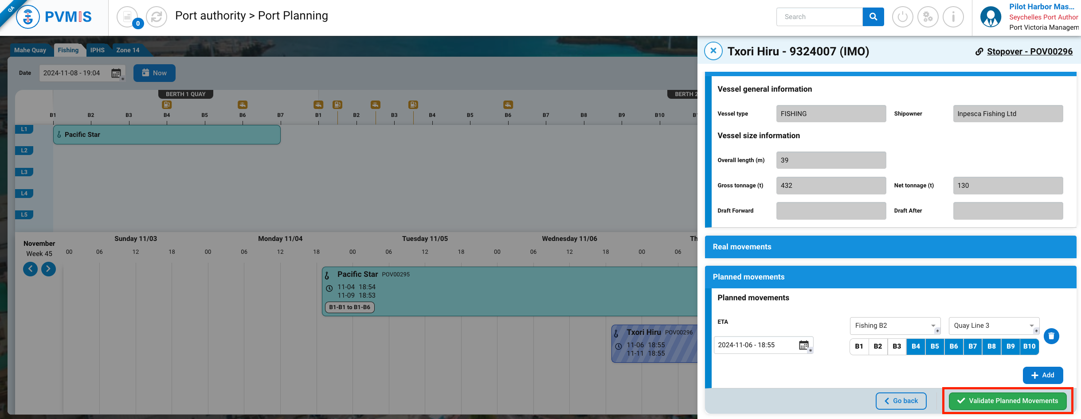The width and height of the screenshot is (1081, 419).
Task: Switch to the Zone 14 tab
Action: click(x=128, y=50)
